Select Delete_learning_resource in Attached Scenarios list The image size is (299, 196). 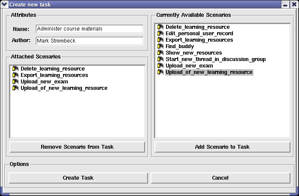[53, 69]
